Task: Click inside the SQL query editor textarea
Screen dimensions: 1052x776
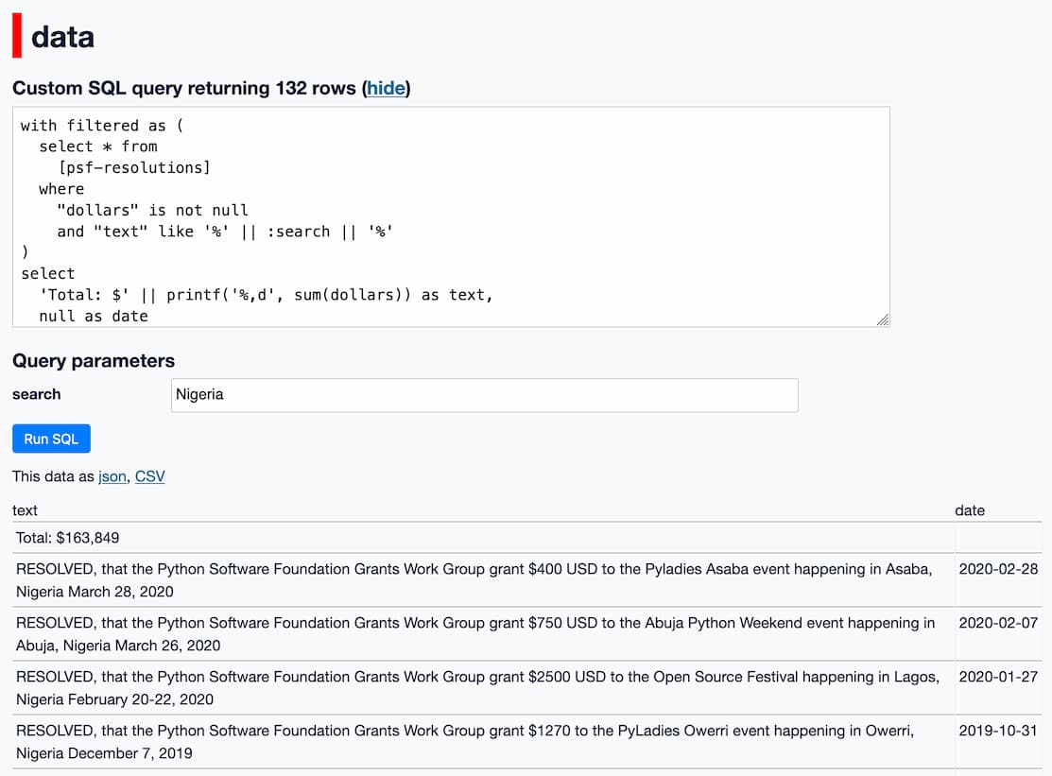Action: click(x=451, y=216)
